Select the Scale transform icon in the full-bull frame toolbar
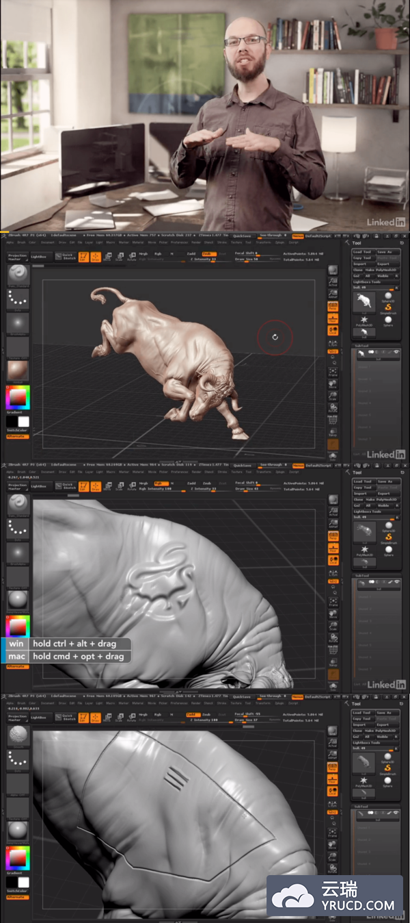410x923 pixels. [x=119, y=257]
